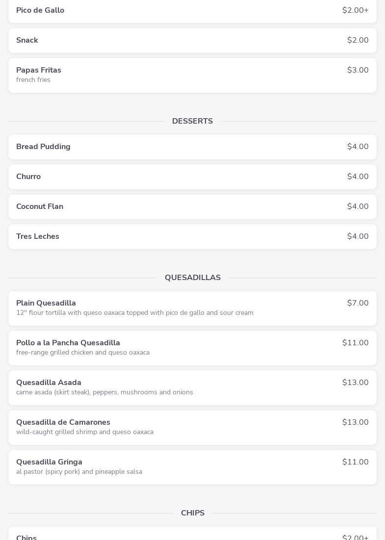
Task: Open the Quesadilla Gringa item
Action: point(192,467)
